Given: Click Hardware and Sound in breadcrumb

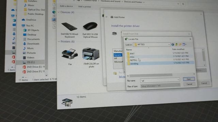Looking at the screenshot, I should point(110,1).
